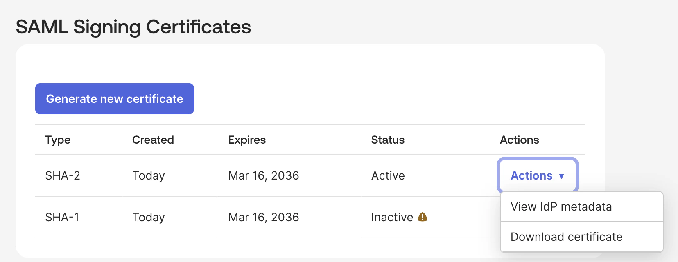
Task: Click the dropdown arrow inside the Actions button
Action: pos(561,176)
